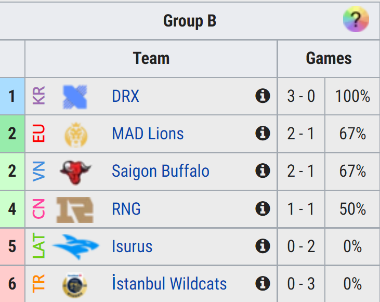The width and height of the screenshot is (380, 302).
Task: Click the MAD Lions lion logo
Action: pos(76,135)
